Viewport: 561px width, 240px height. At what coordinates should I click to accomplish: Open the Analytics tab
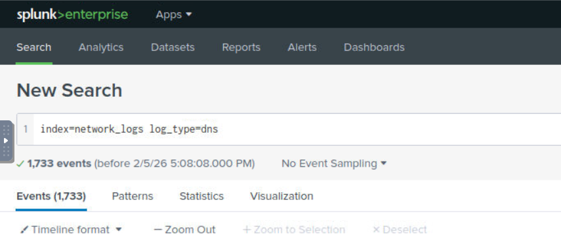tap(101, 48)
